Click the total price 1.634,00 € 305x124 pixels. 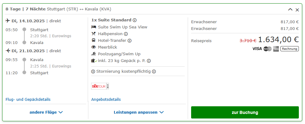point(278,40)
